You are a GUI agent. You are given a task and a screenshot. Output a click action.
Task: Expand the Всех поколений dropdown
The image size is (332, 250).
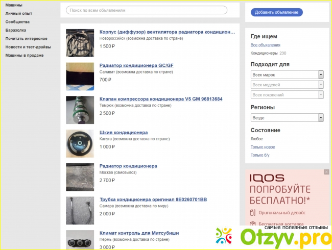(x=287, y=95)
